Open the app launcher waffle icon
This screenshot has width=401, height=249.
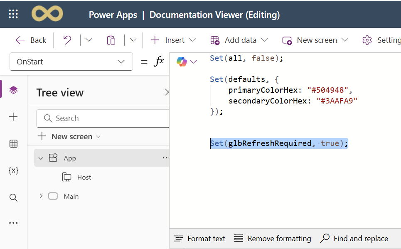click(13, 15)
